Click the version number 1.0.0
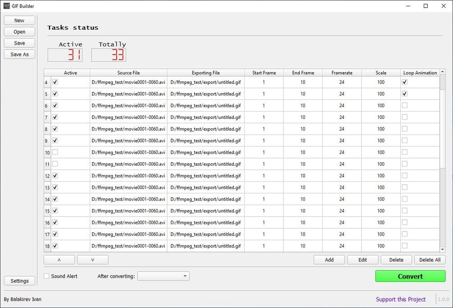This screenshot has width=453, height=308. (443, 299)
